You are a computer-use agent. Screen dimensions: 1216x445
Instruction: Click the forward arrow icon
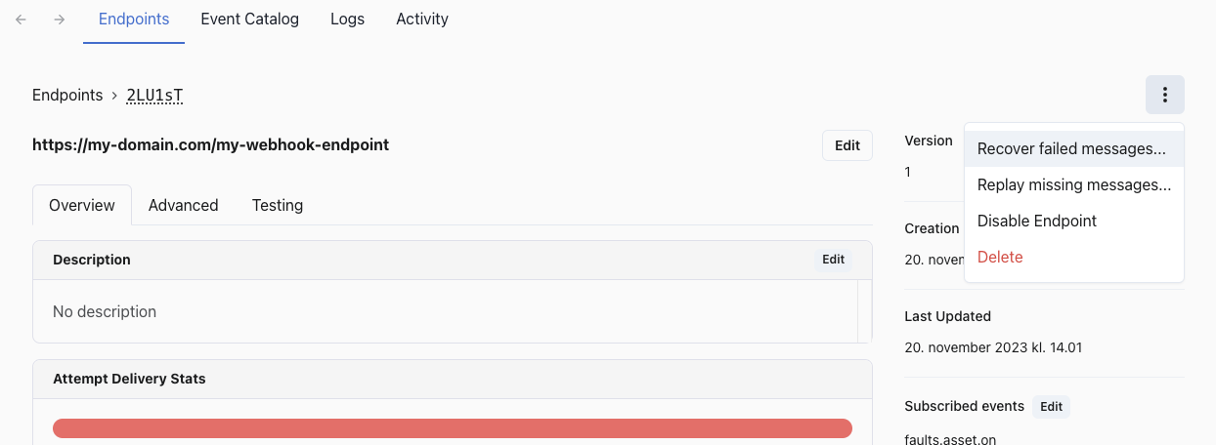60,20
